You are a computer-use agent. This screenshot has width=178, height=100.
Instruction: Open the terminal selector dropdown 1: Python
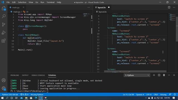(137, 75)
